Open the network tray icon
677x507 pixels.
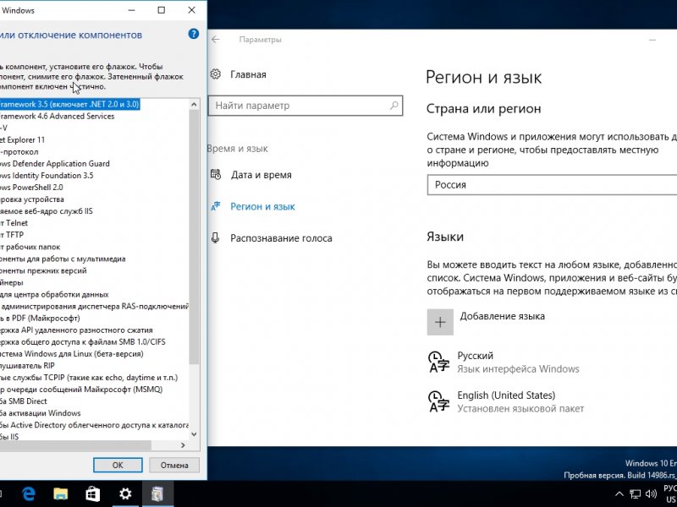point(635,494)
